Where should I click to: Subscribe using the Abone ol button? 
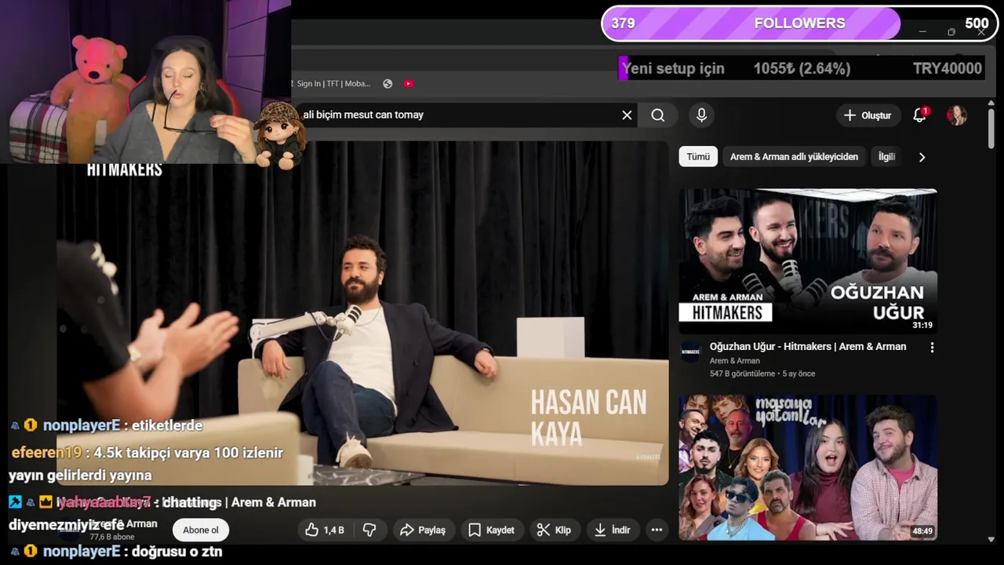pos(201,530)
